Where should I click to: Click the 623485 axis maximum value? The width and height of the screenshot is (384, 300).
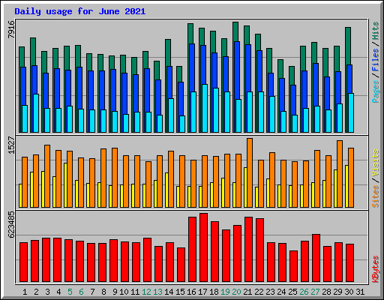(11, 224)
